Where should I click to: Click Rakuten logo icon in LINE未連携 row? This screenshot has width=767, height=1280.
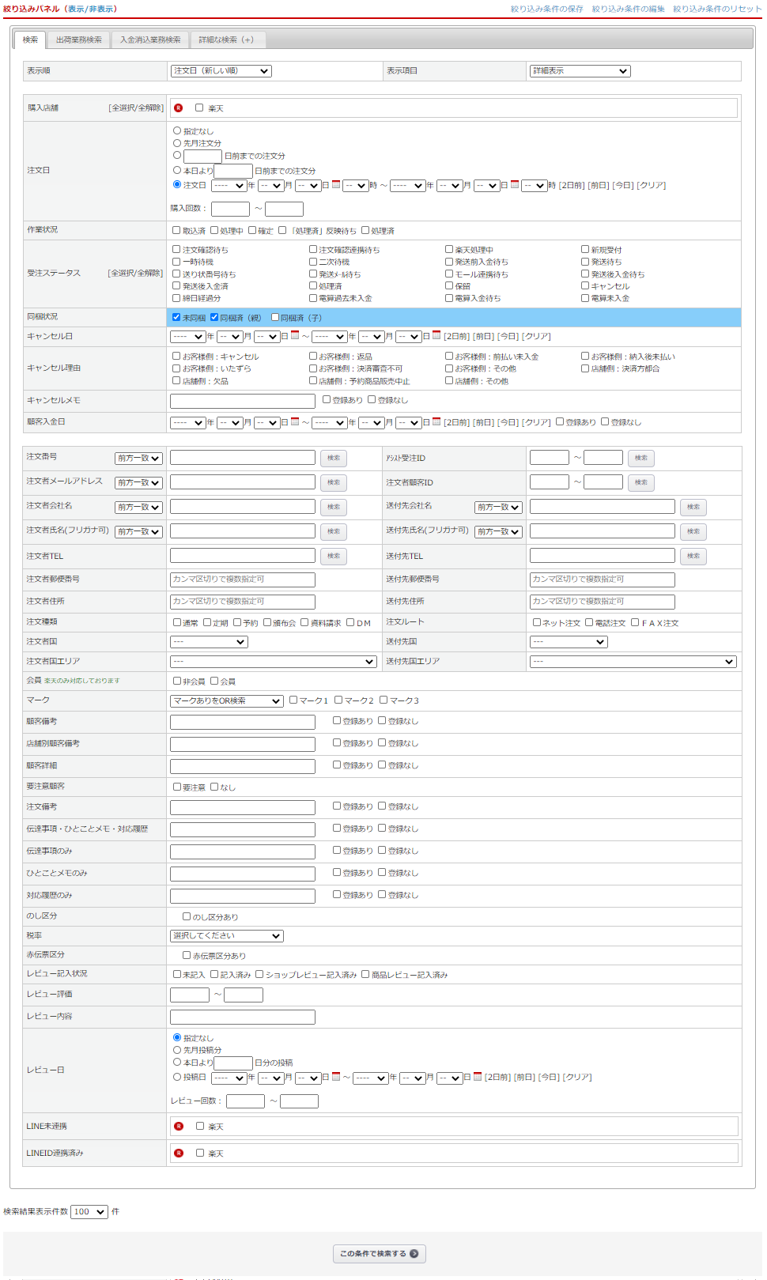(179, 1127)
